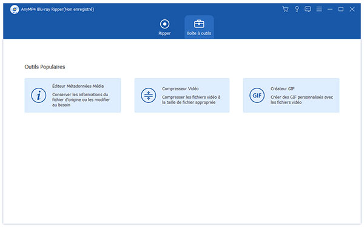364x227 pixels.
Task: Click the Outils Populaires heading
Action: point(45,67)
